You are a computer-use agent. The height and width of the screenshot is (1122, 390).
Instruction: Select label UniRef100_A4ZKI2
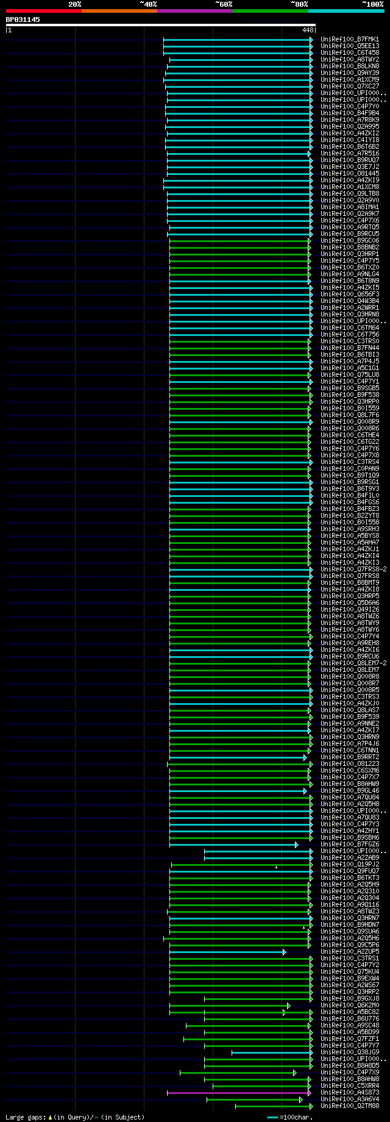point(350,133)
